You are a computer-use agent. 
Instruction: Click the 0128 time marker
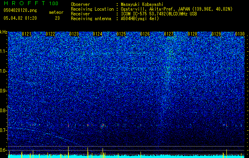pyautogui.click(x=192, y=34)
